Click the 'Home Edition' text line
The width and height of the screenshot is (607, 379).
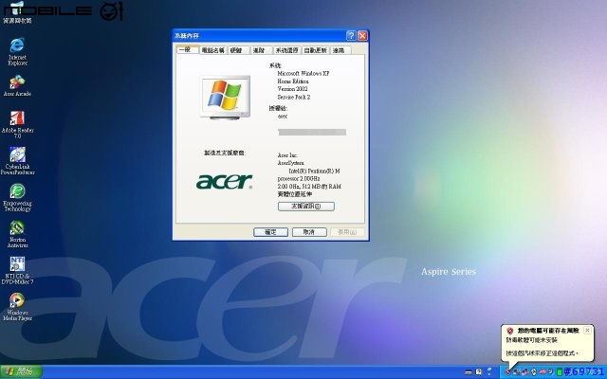point(293,81)
